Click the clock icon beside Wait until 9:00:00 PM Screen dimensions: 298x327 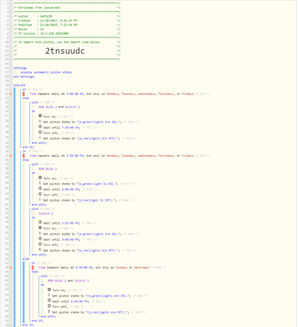[x=40, y=239]
